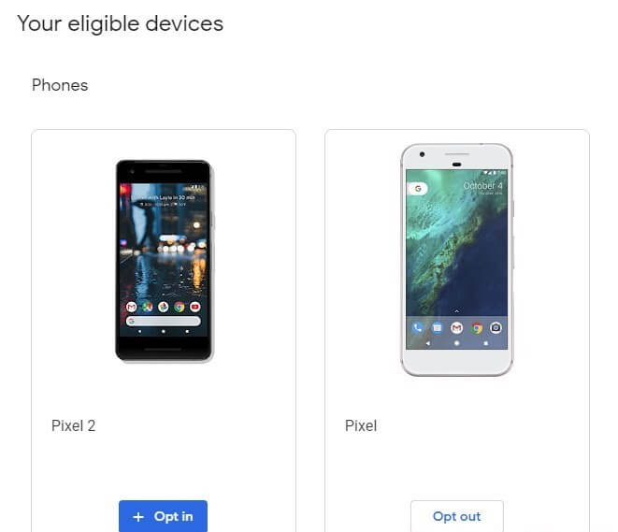
Task: Click the YouTube icon on Pixel 2 screen
Action: click(195, 307)
